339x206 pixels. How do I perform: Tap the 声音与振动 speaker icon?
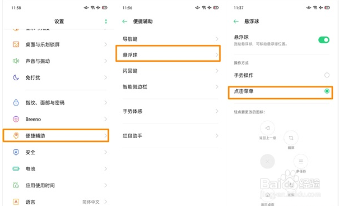tap(16, 61)
